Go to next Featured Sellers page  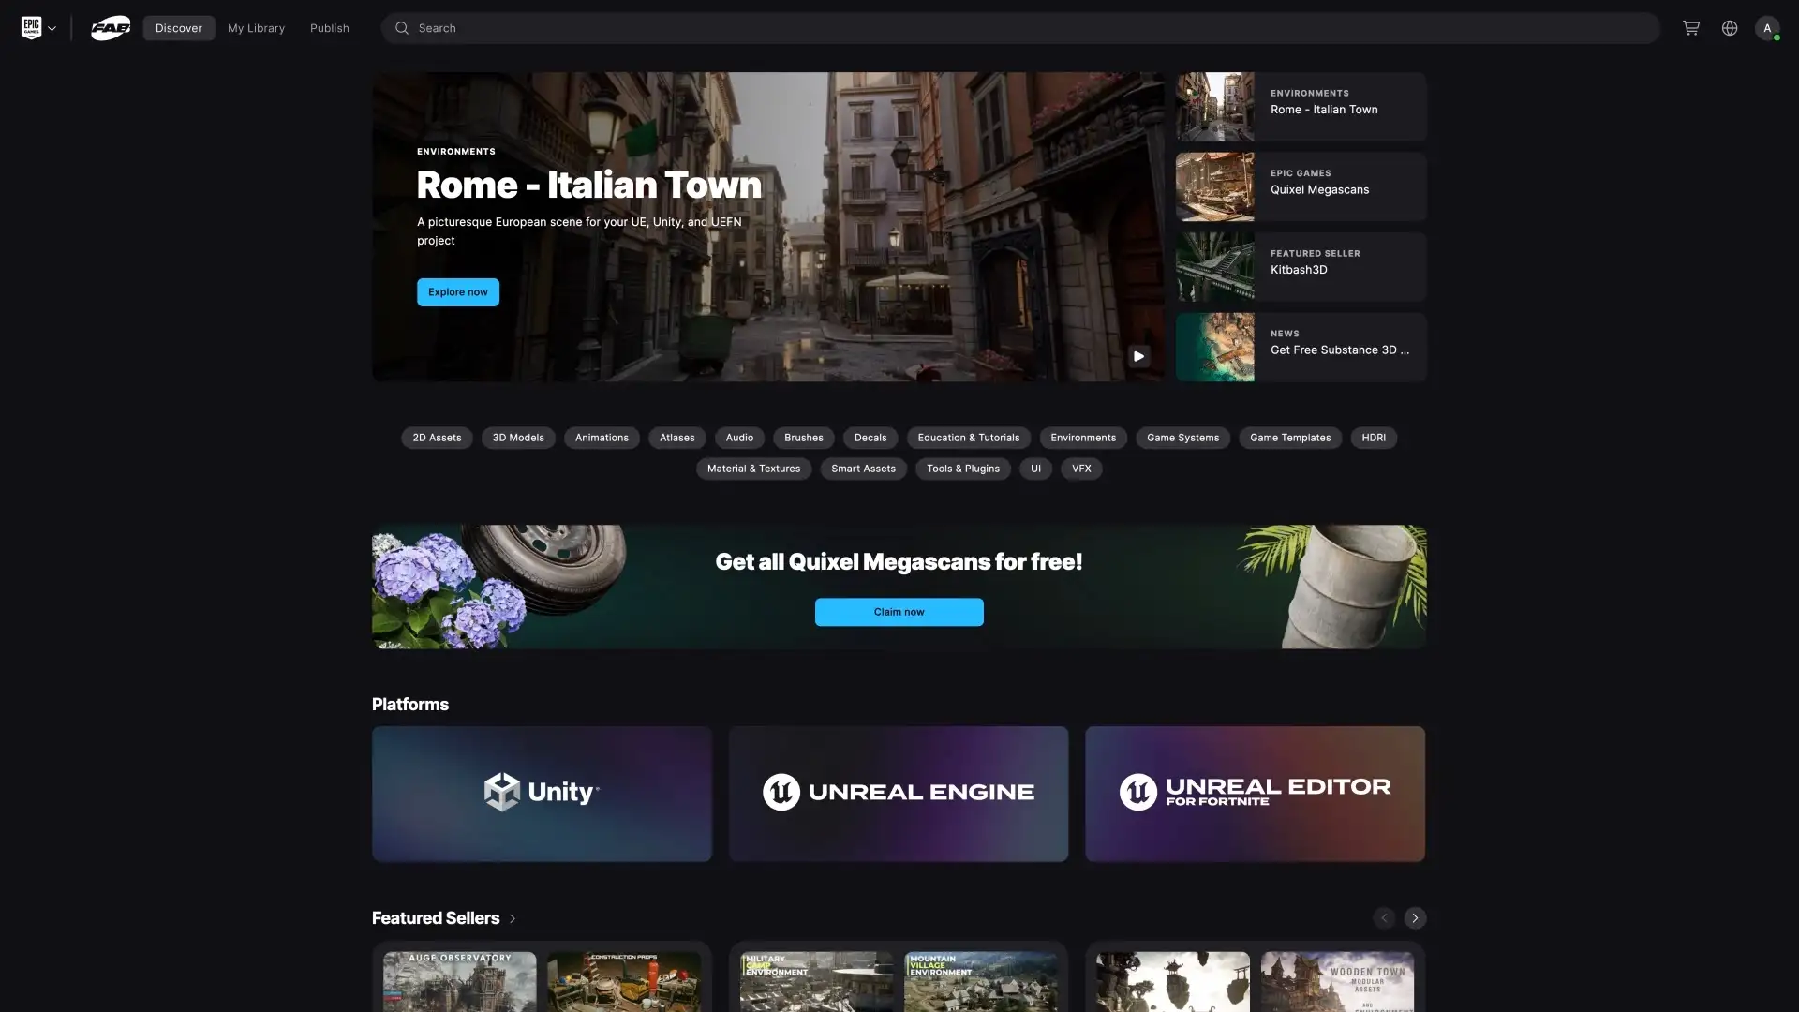pyautogui.click(x=1415, y=918)
